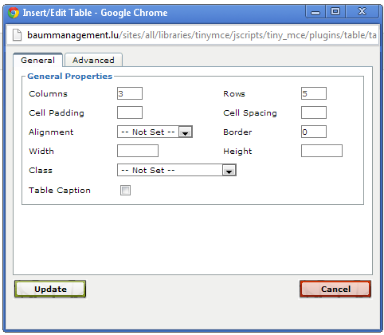Enable the Table Caption checkbox
Screen dimensions: 384x335
(125, 191)
